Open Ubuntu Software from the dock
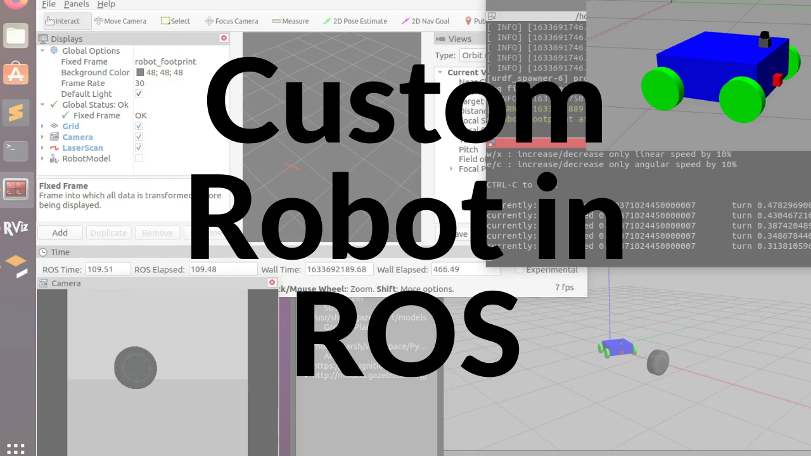The image size is (811, 456). coord(16,75)
